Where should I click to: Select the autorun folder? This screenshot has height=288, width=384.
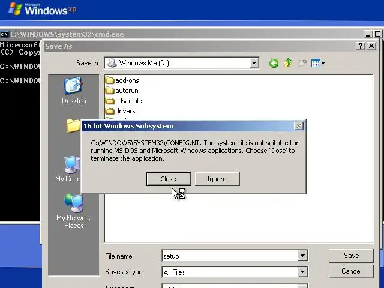[x=122, y=91]
